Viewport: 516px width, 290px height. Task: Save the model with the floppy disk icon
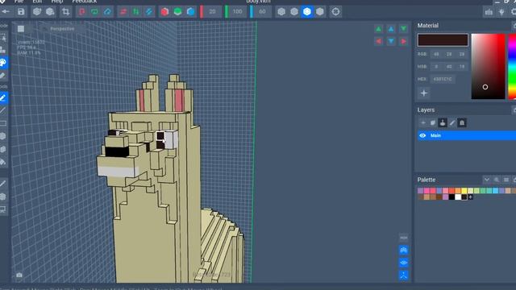(x=21, y=12)
